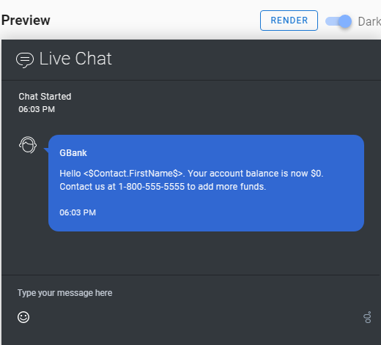The width and height of the screenshot is (381, 345).
Task: Click empty chat area below the message
Action: coord(190,253)
